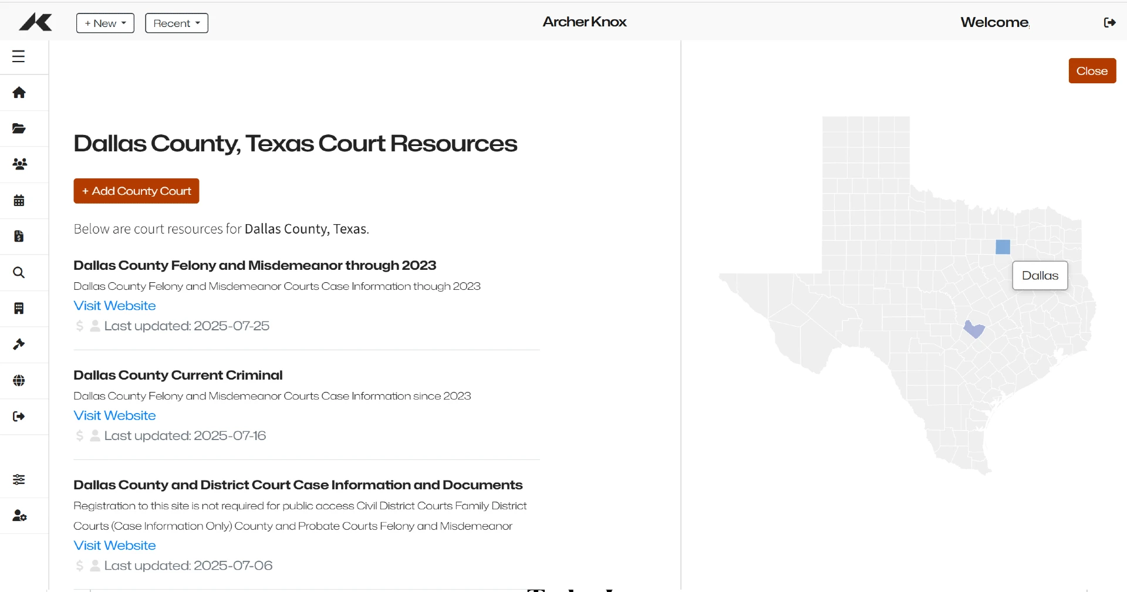Open the invoice document icon in sidebar
The height and width of the screenshot is (592, 1127).
point(19,236)
